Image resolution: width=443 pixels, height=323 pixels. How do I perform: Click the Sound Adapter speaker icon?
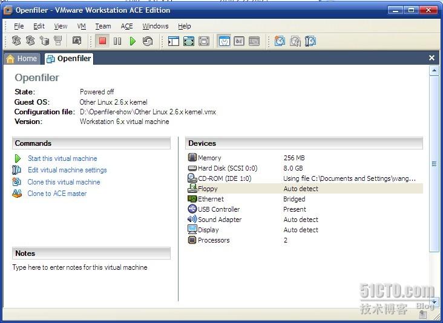tap(192, 219)
